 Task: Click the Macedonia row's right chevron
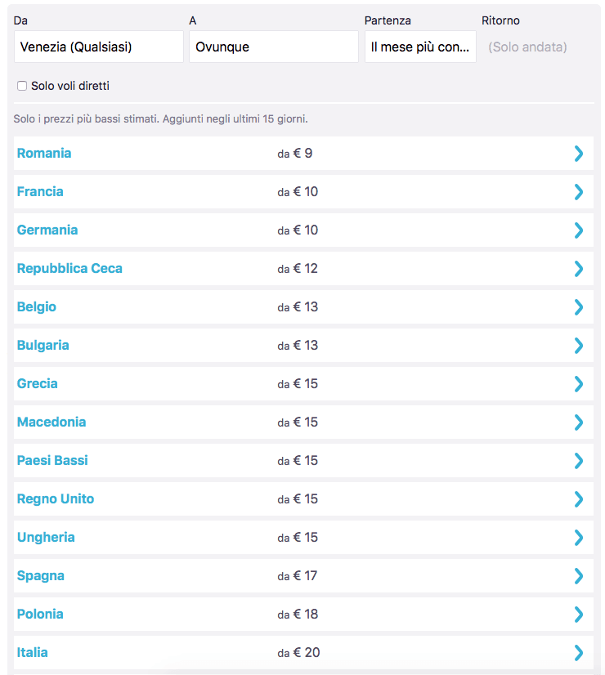[x=579, y=422]
